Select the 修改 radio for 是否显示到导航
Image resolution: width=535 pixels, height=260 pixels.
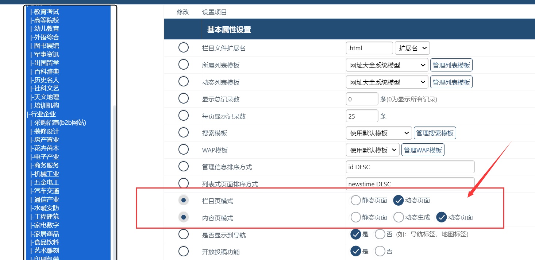click(x=183, y=234)
